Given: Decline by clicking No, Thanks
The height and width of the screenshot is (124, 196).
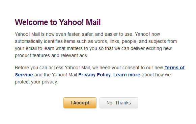Looking at the screenshot, I should click(119, 103).
